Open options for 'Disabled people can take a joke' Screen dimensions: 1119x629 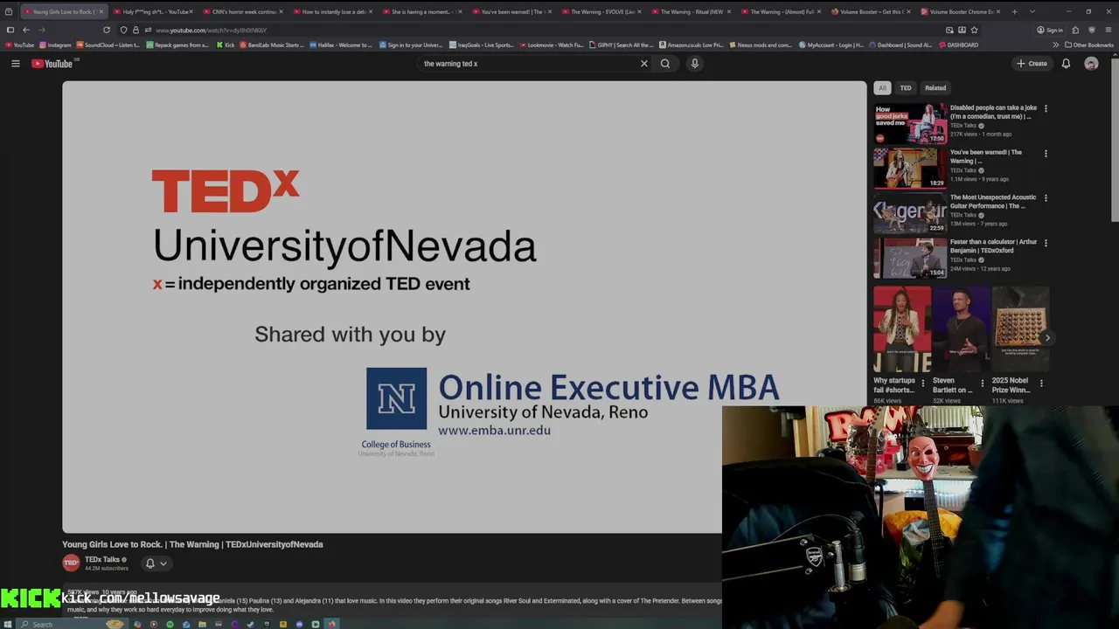click(1046, 109)
